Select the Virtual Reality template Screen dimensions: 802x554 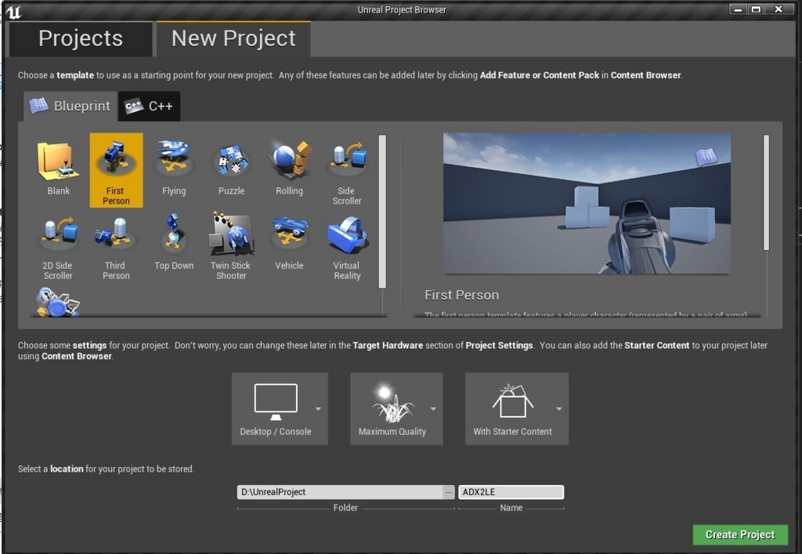point(347,248)
